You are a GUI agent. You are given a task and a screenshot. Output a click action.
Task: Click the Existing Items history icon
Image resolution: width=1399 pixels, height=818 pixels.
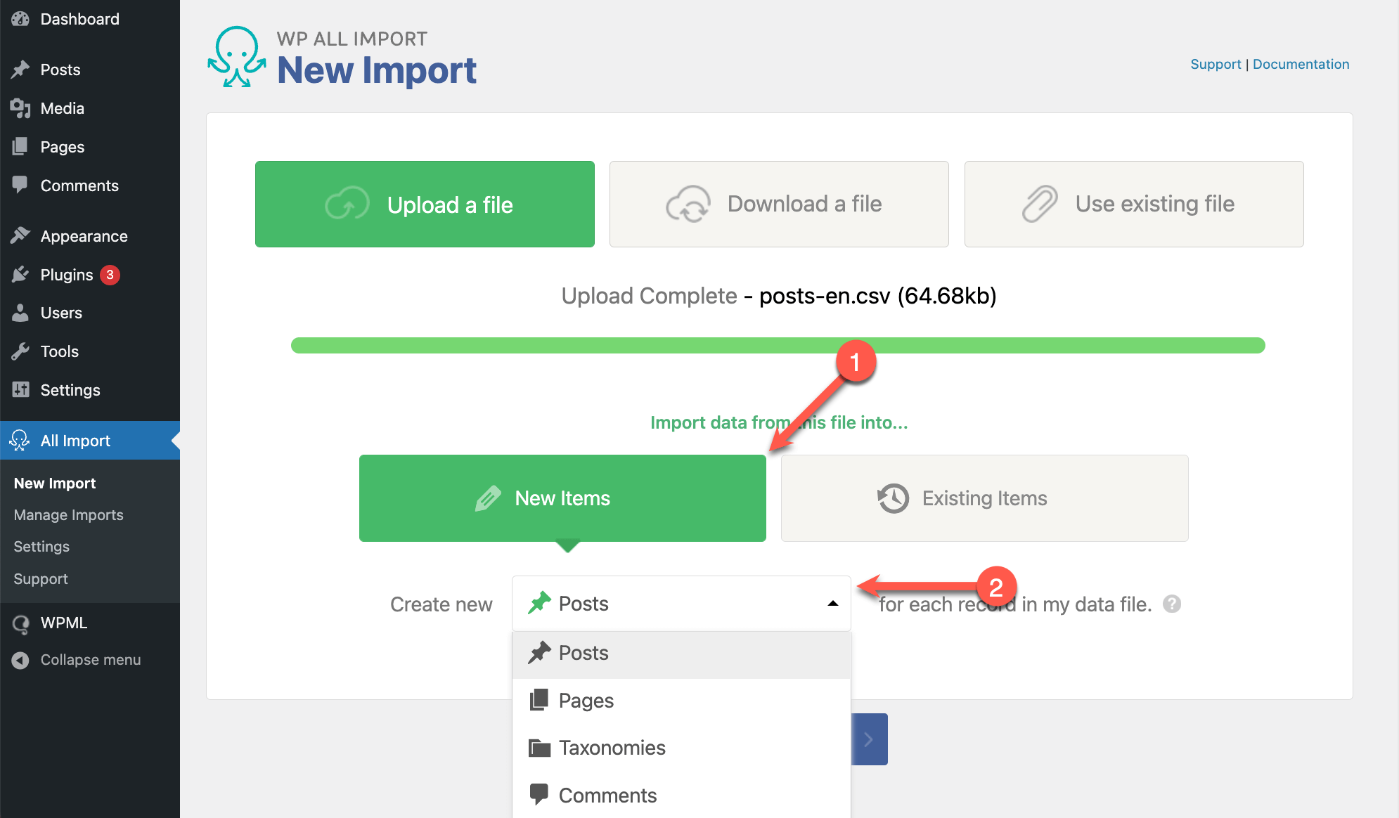pos(891,498)
